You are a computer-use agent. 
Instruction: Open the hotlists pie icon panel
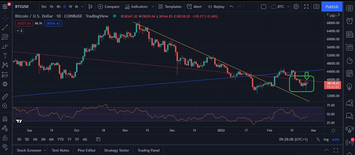click(x=349, y=61)
